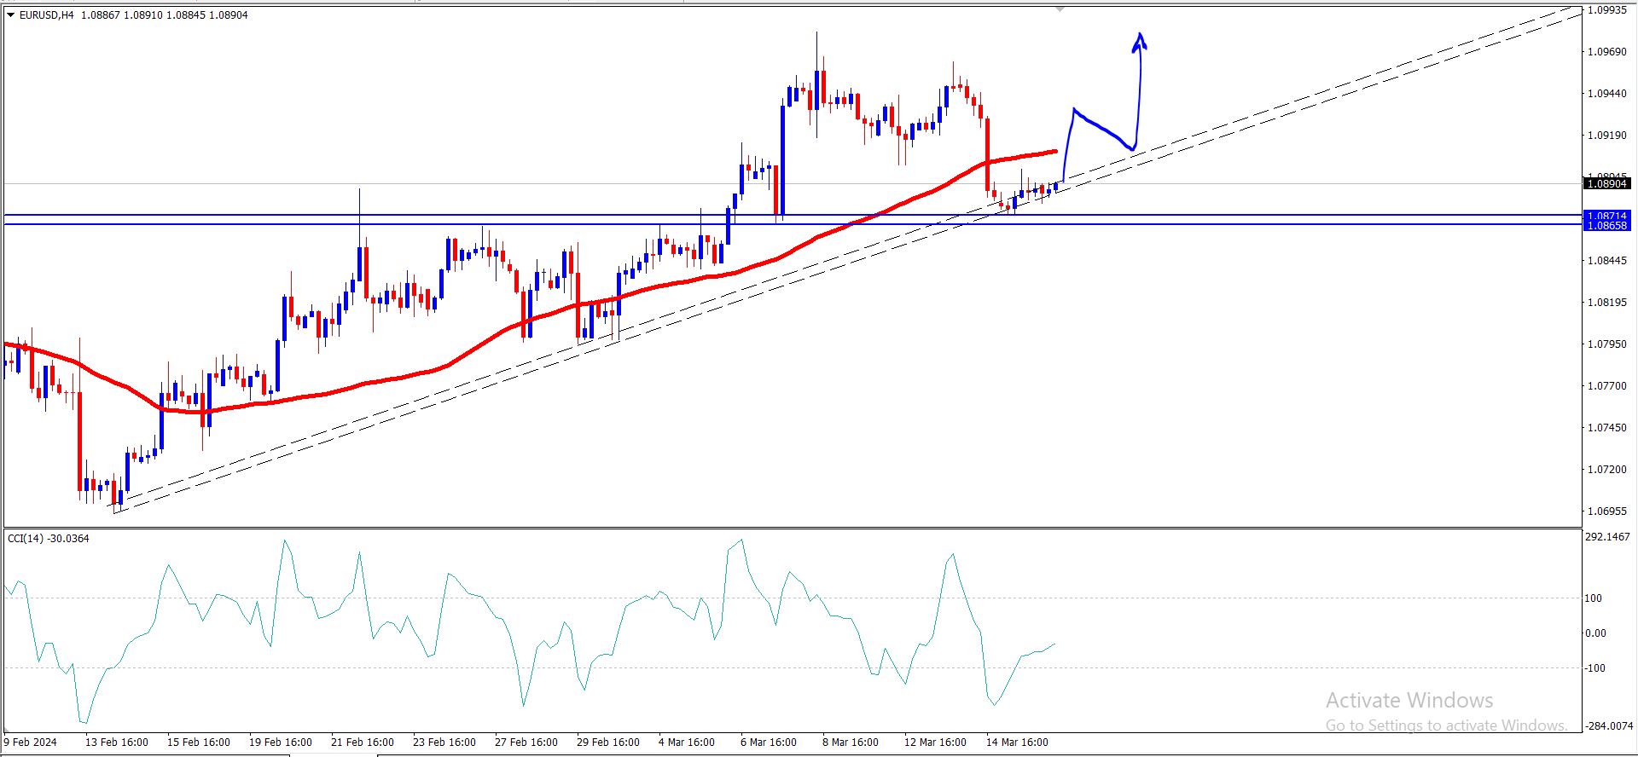1638x757 pixels.
Task: Select the dashed trendline upper right end
Action: (1577, 10)
